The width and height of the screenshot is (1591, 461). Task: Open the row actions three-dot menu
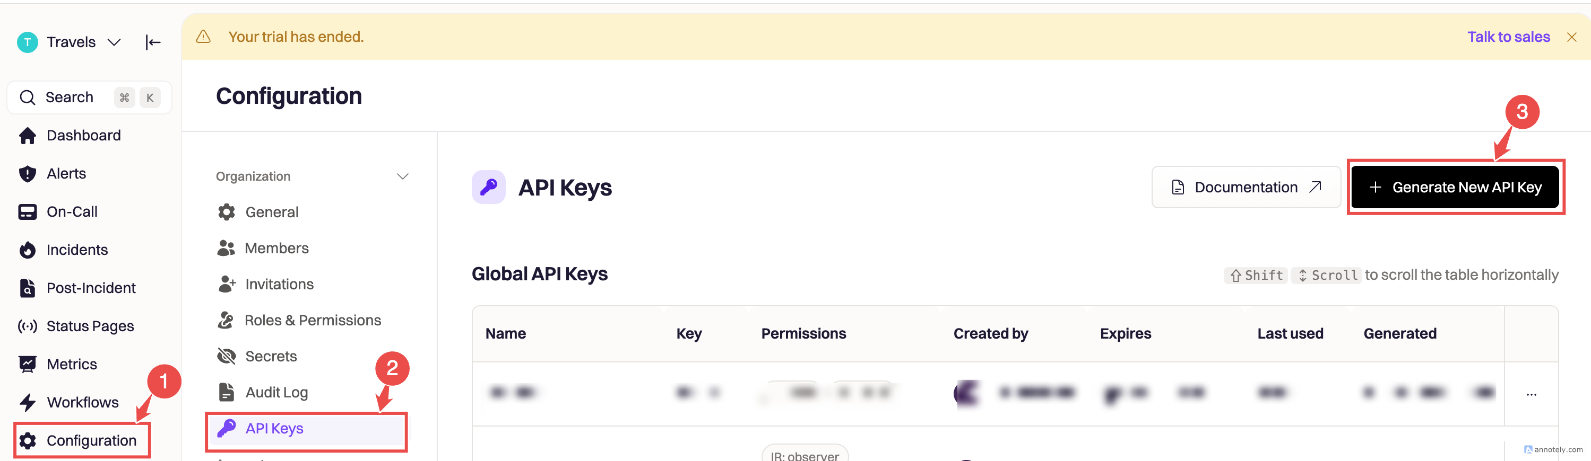coord(1531,394)
